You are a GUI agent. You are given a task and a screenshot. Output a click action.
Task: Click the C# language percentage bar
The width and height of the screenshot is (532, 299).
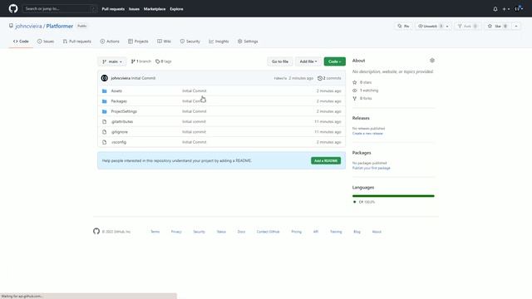tap(393, 196)
